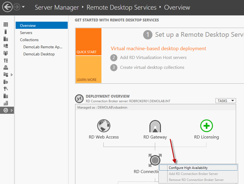This screenshot has height=184, width=244.
Task: Open Remote Desktop Services sidebar icon
Action: tap(6, 110)
